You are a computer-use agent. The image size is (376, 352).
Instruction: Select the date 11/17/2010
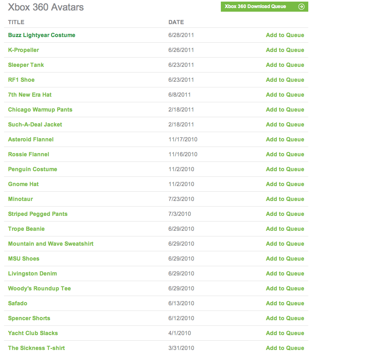click(x=183, y=139)
